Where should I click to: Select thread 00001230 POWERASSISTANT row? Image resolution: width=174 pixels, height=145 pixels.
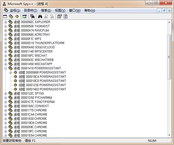(42, 85)
